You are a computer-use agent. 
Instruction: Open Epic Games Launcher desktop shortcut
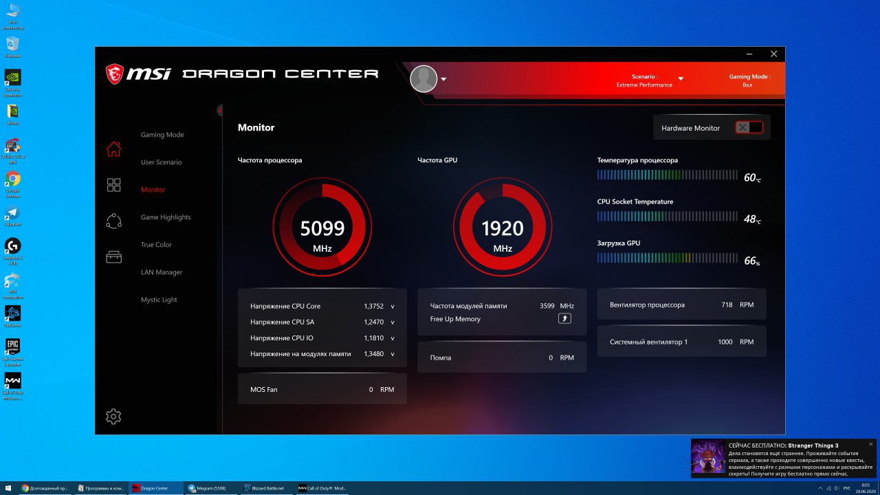(12, 350)
